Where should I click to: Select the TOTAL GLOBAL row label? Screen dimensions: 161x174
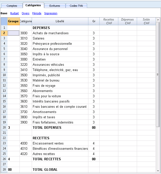60,169
